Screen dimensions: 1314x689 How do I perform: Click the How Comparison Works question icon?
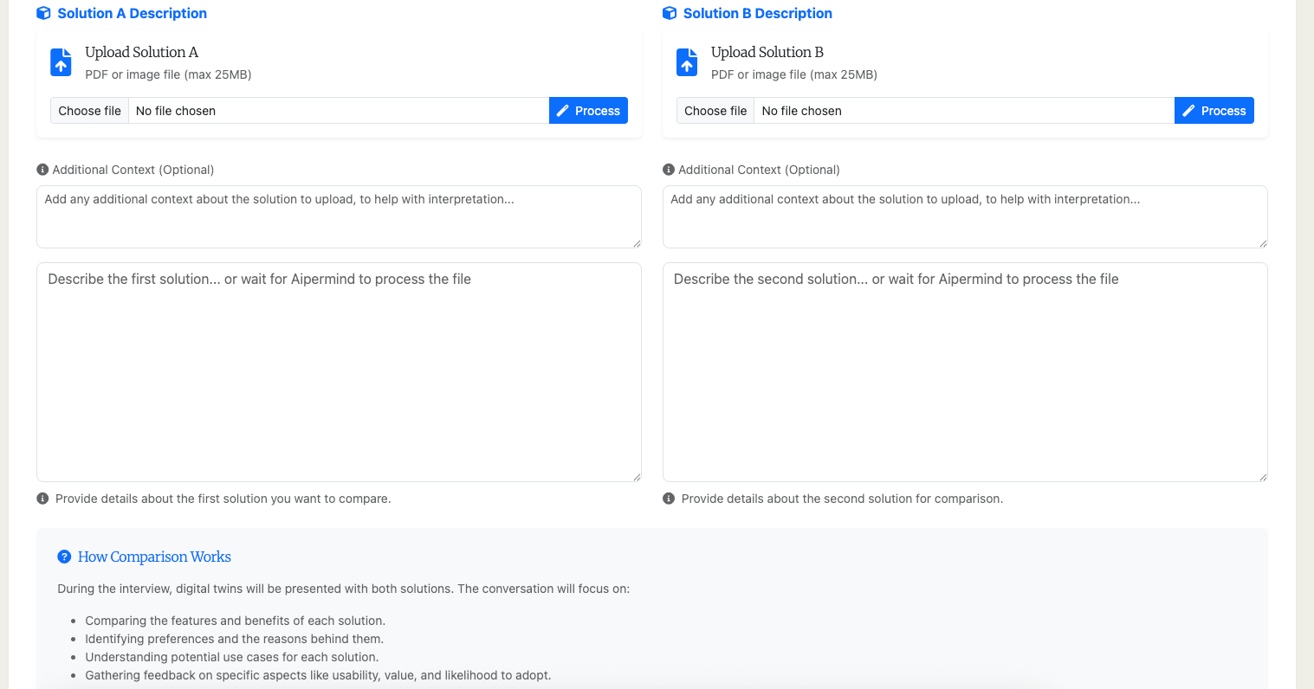(x=64, y=557)
